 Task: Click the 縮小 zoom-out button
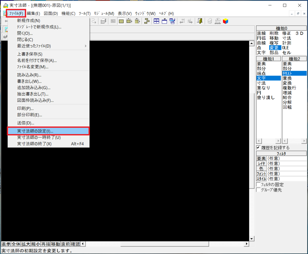tap(36, 244)
